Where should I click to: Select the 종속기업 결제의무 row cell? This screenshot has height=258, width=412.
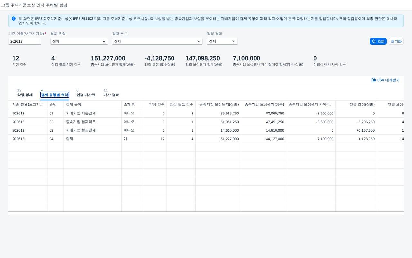[x=81, y=122]
